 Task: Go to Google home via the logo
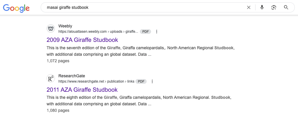coord(16,8)
